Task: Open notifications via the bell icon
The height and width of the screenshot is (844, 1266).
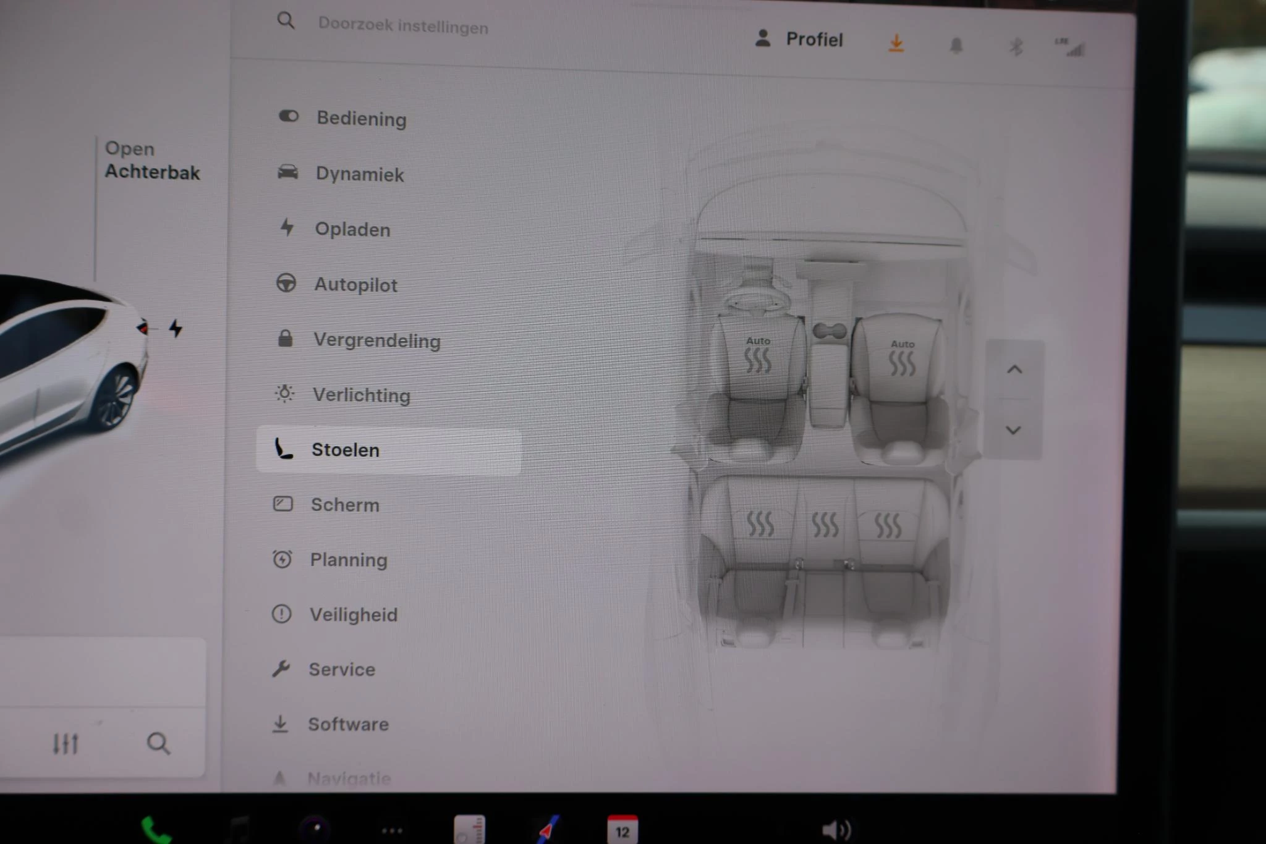Action: tap(956, 46)
